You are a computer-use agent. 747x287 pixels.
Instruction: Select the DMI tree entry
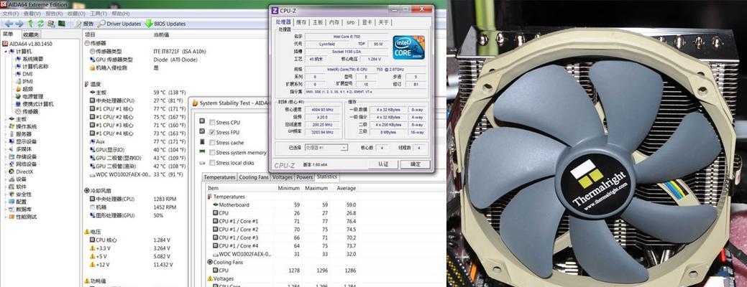tap(24, 74)
